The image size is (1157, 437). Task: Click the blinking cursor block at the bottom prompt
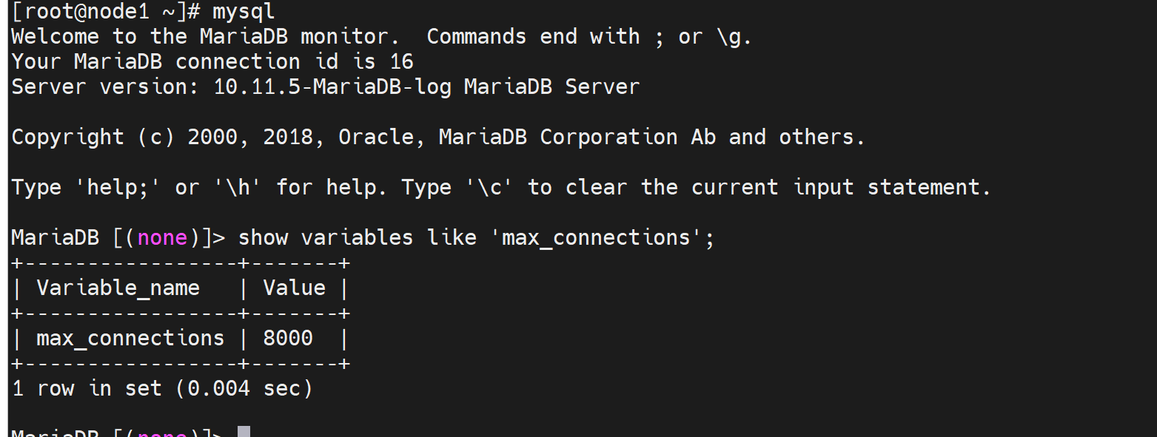pyautogui.click(x=244, y=432)
